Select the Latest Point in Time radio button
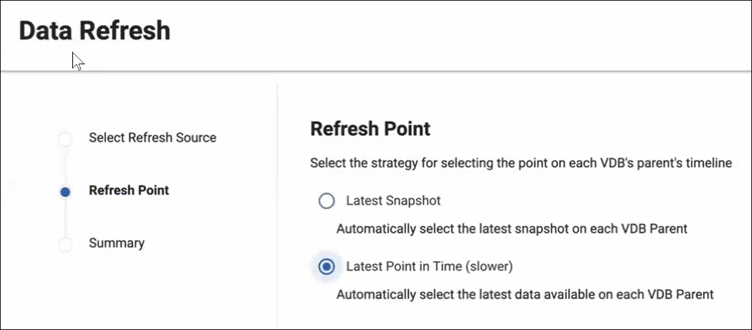752x330 pixels. click(x=326, y=267)
